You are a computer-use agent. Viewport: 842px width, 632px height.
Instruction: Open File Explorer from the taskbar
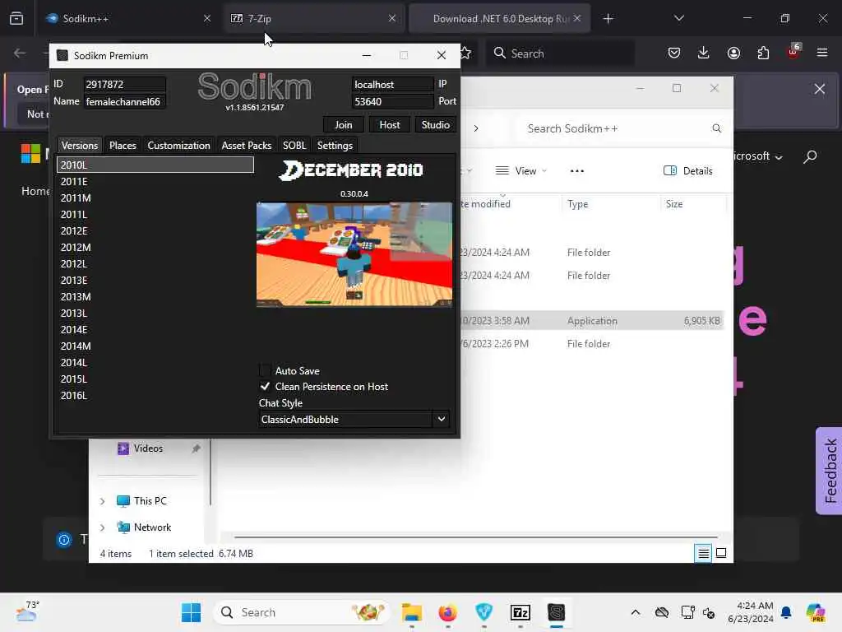pyautogui.click(x=411, y=612)
